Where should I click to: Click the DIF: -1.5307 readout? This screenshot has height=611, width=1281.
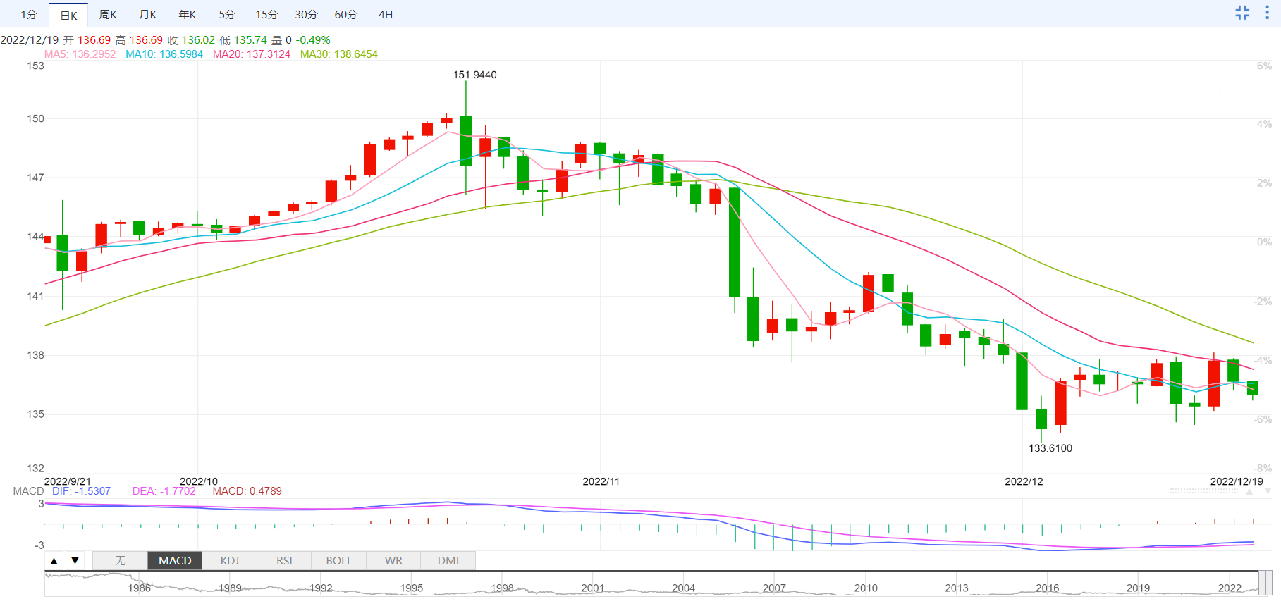(x=81, y=491)
